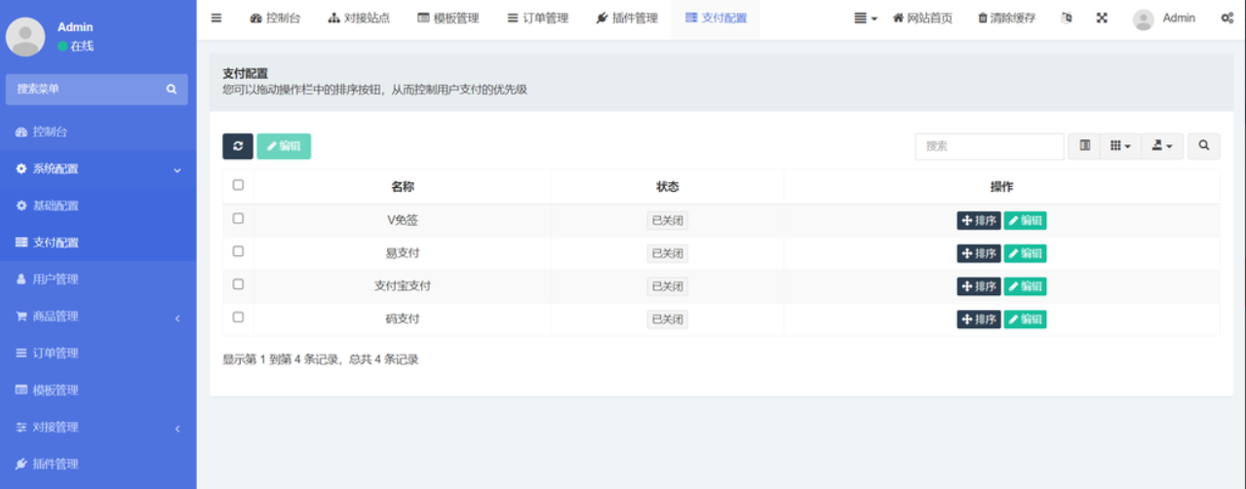Tick the checkbox for the V免签 row
Screen dimensions: 1246x489
tap(238, 219)
